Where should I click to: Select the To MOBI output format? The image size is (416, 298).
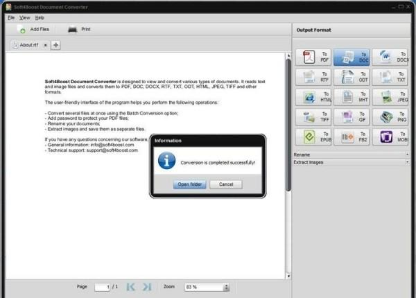390,137
